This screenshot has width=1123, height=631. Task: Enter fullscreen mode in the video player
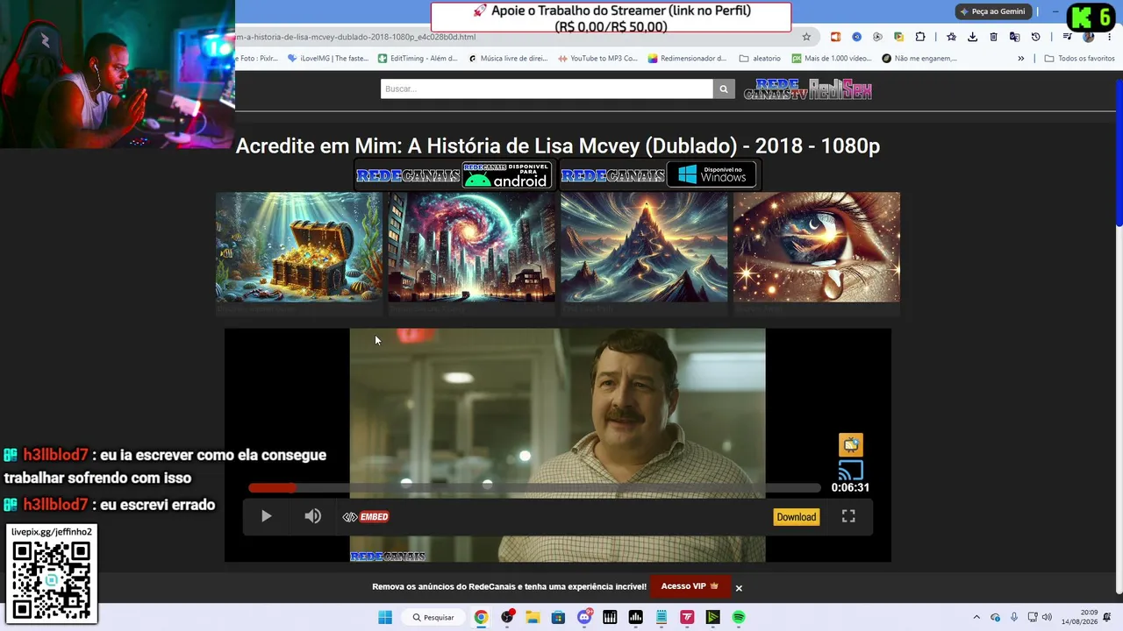point(848,516)
